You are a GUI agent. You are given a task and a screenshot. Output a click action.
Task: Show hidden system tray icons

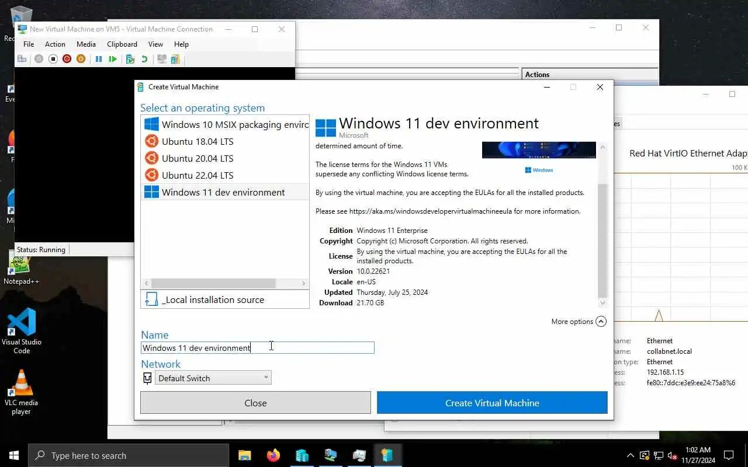click(x=630, y=455)
